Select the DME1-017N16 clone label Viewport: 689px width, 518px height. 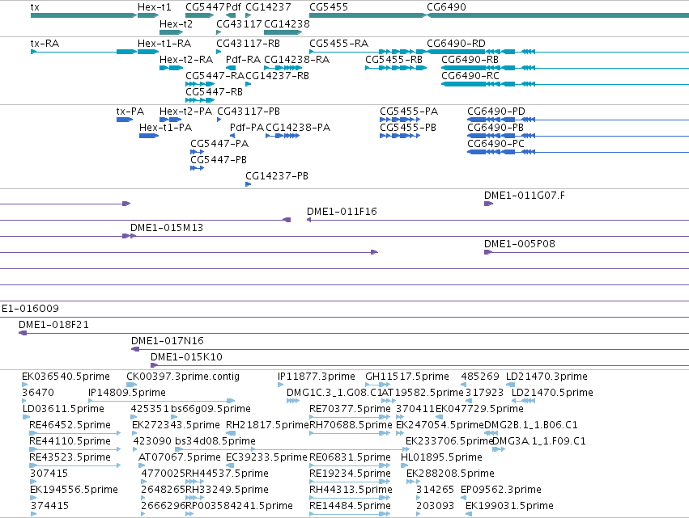(168, 341)
